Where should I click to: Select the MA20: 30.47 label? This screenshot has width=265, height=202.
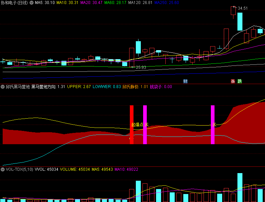click(x=91, y=3)
